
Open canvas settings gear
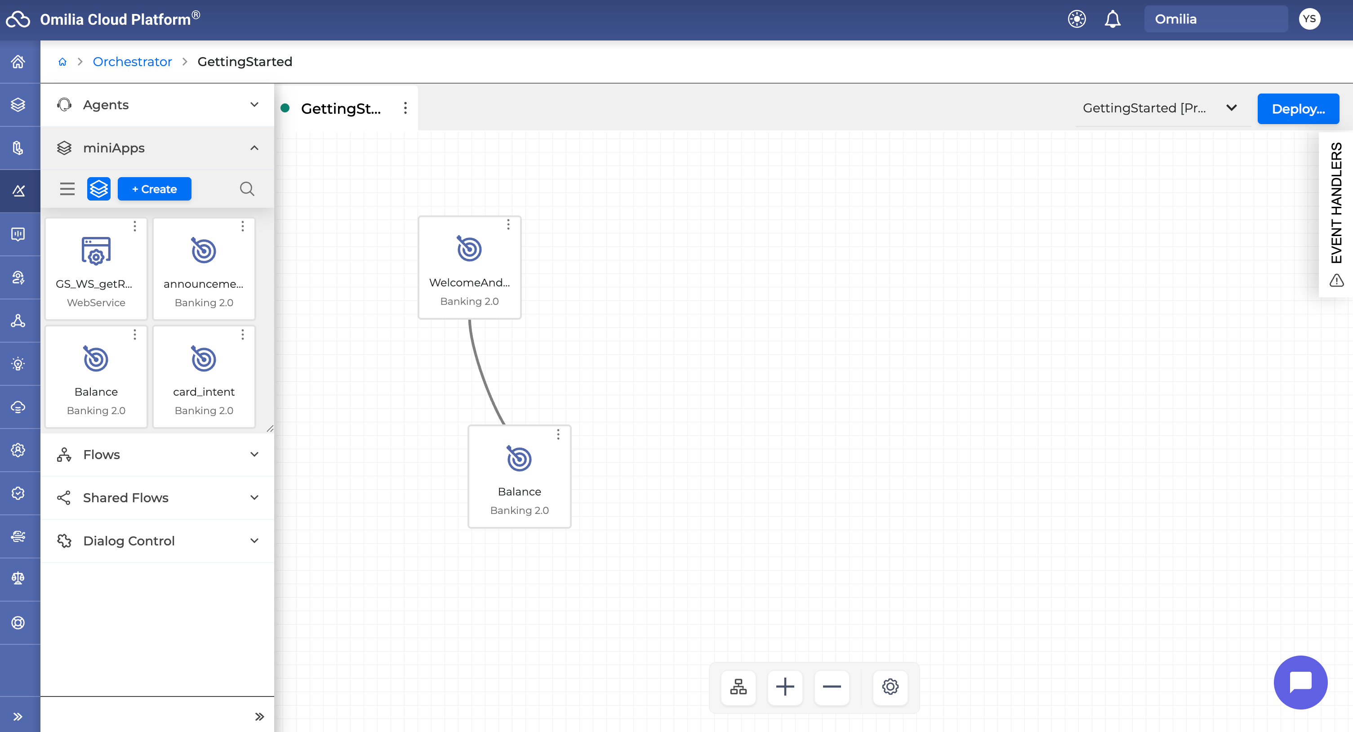tap(890, 687)
